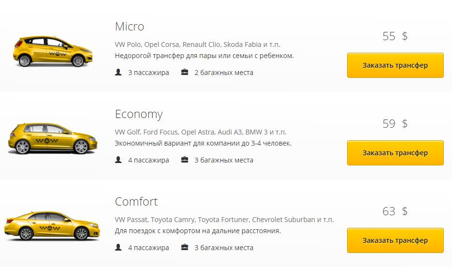Click the 55 $ price label
The height and width of the screenshot is (268, 452).
(x=395, y=36)
